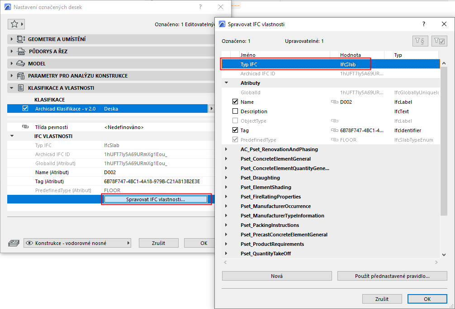Viewport: 455px width, 309px height.
Task: Click the filter by scheme icon button
Action: tap(420, 41)
